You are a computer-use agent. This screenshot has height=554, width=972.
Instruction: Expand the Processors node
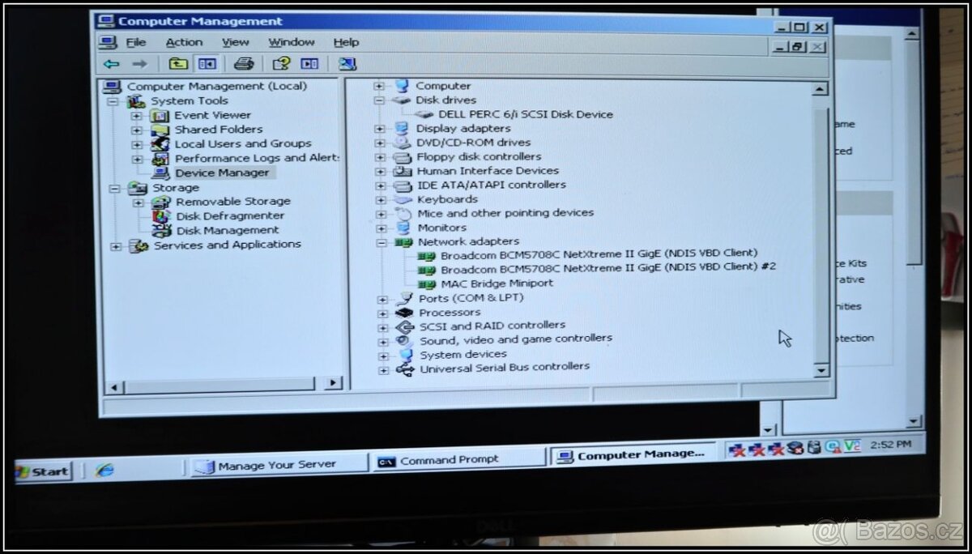tap(382, 312)
